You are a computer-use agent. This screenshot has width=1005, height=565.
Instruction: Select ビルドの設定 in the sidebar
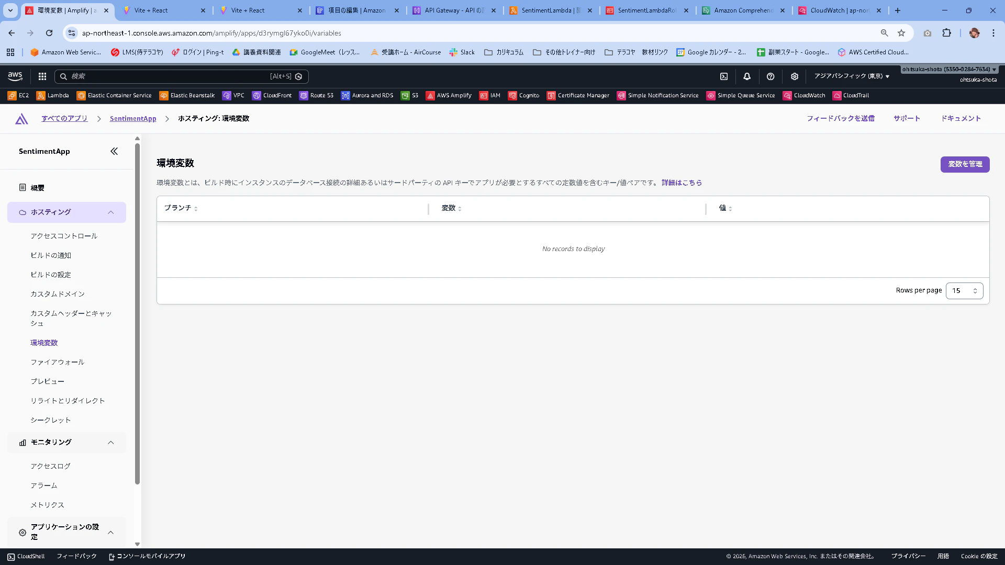[x=50, y=275]
